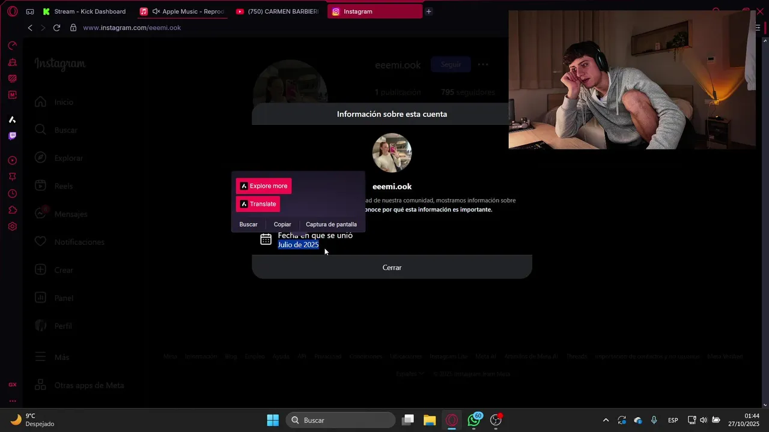Open the weather widget showing 9°C Despejado
The width and height of the screenshot is (769, 432).
pyautogui.click(x=33, y=420)
